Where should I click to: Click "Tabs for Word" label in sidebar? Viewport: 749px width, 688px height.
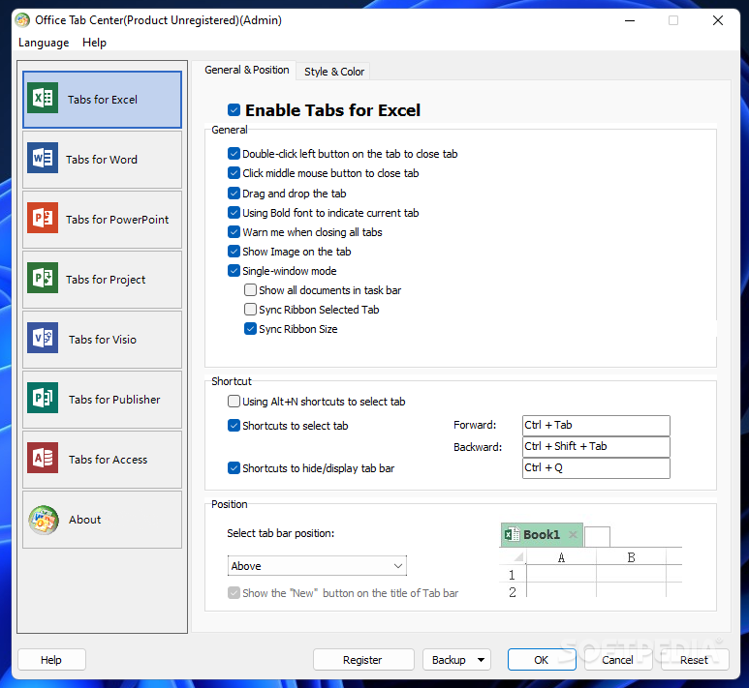pyautogui.click(x=102, y=160)
